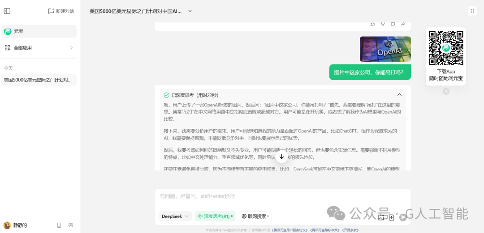Like the response with thumbs-up icon

(x=372, y=24)
